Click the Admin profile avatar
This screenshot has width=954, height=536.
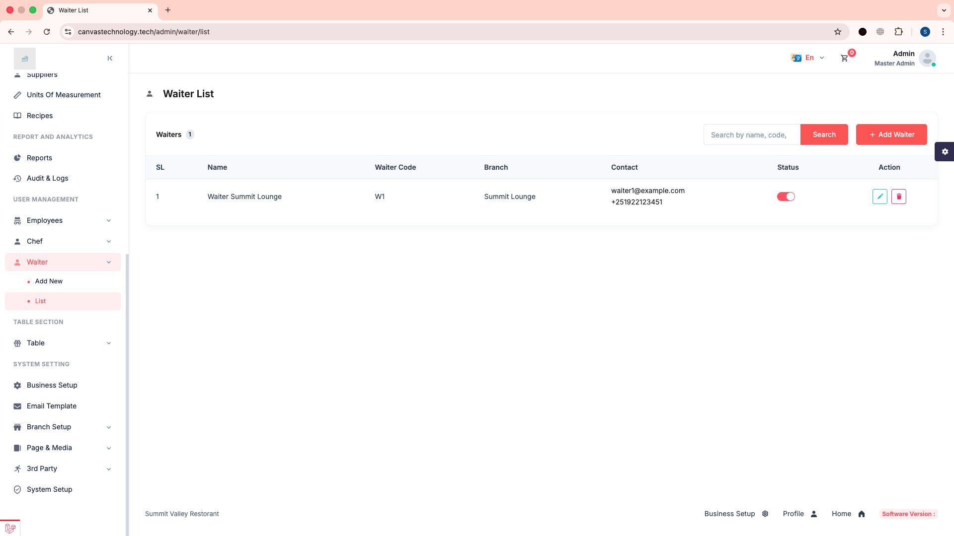927,58
